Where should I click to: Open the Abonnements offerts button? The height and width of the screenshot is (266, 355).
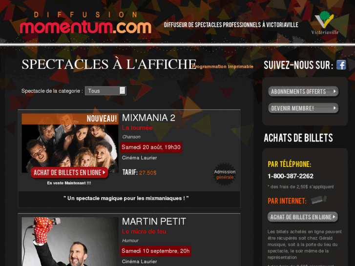point(303,91)
